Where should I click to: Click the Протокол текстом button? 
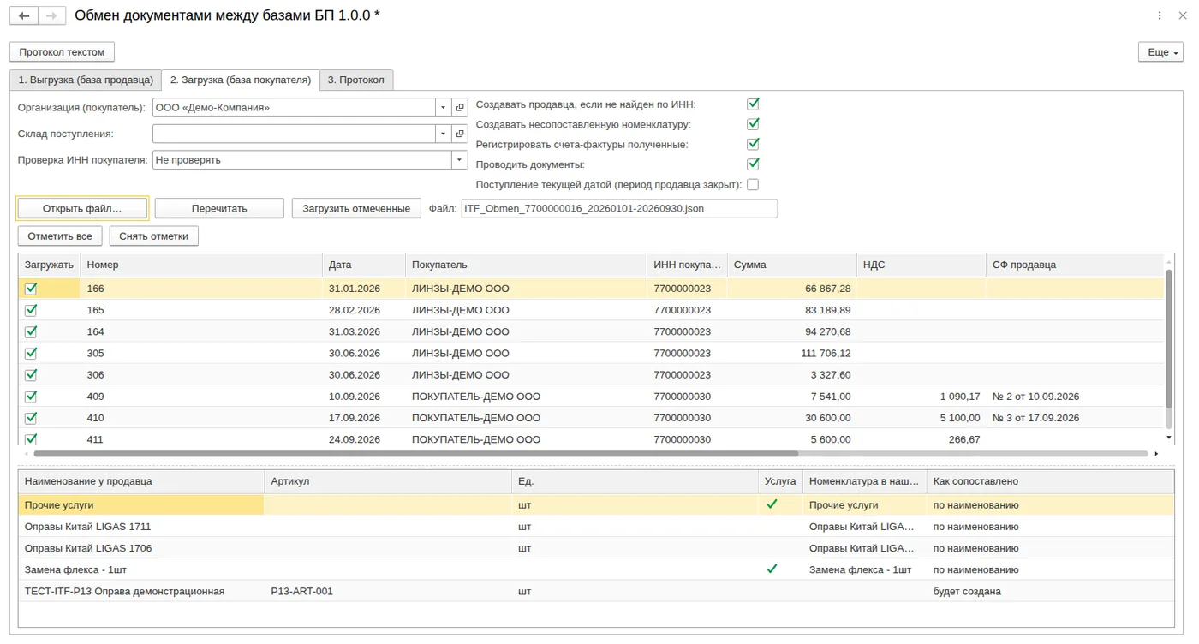tap(62, 52)
